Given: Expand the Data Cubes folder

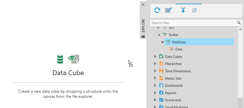Looking at the screenshot, I should pos(155,56).
